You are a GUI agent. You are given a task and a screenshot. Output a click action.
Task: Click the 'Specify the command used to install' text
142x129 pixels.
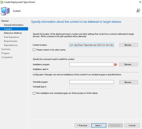(x=54, y=59)
